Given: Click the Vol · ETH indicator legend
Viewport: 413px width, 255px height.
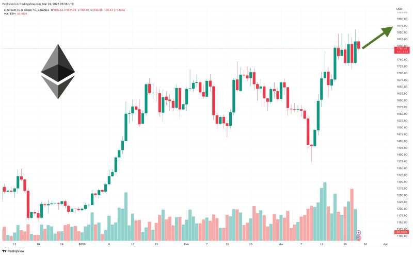Looking at the screenshot, I should coord(10,14).
